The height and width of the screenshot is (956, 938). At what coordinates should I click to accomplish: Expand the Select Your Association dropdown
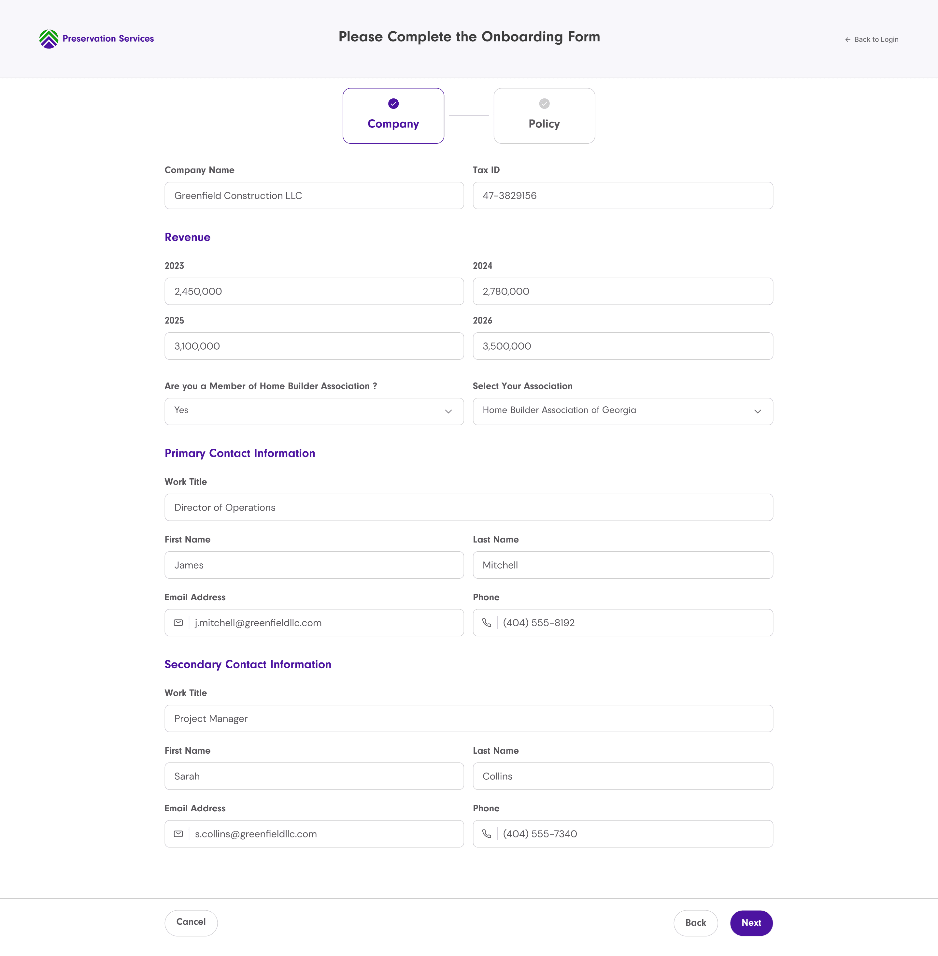point(623,412)
